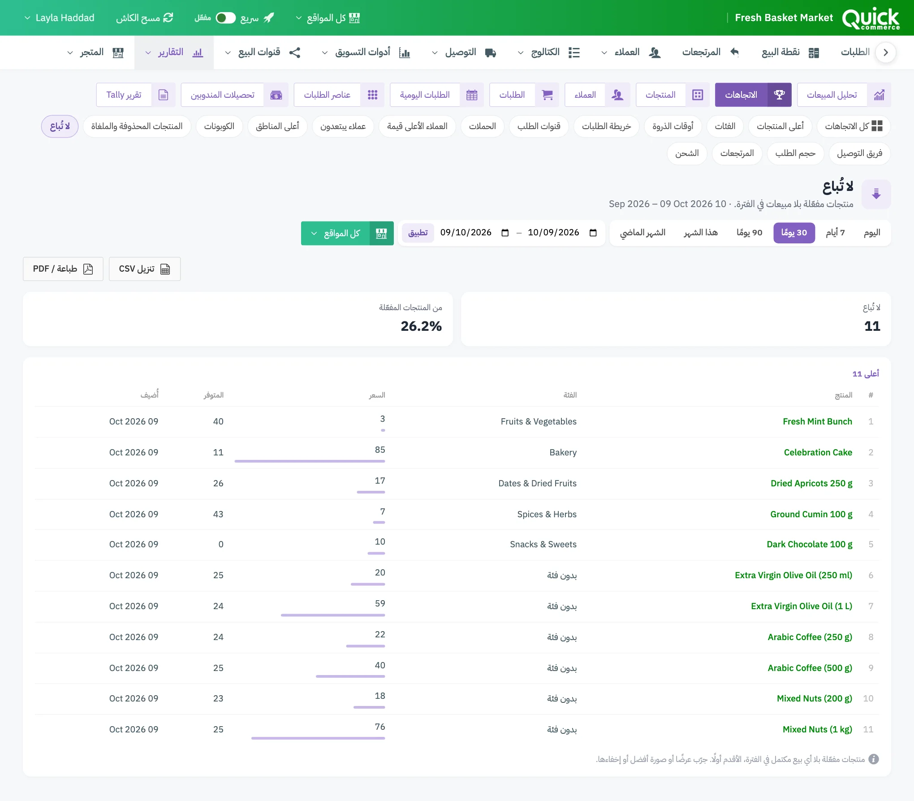Viewport: 914px width, 801px height.
Task: Open the All Locations dropdown in header
Action: 328,18
